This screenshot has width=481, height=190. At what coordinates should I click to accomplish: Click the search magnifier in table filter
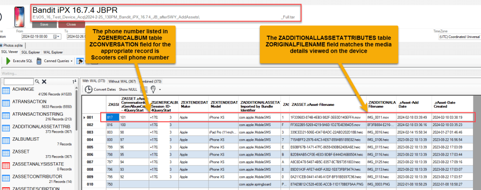(37, 81)
